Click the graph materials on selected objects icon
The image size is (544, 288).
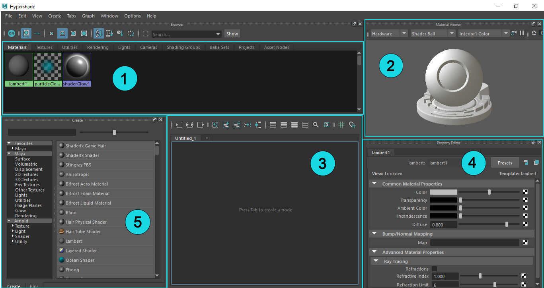pyautogui.click(x=258, y=125)
